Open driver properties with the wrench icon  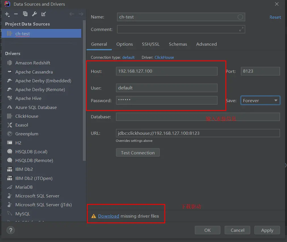tap(34, 14)
